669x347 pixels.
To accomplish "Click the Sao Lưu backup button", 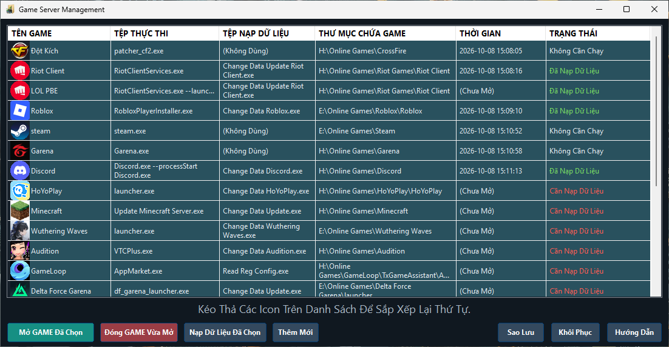I will click(520, 332).
